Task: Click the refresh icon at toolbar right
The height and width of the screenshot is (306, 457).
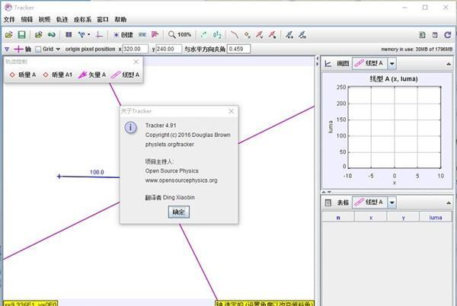Action: [x=448, y=35]
